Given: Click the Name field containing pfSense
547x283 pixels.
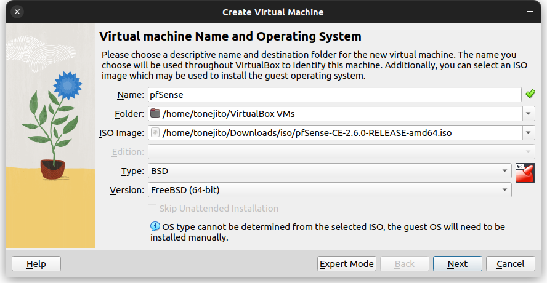Looking at the screenshot, I should 334,95.
